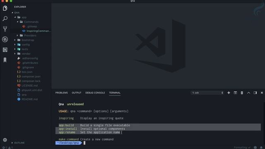Kill the terminal with the trash icon

pyautogui.click(x=242, y=93)
